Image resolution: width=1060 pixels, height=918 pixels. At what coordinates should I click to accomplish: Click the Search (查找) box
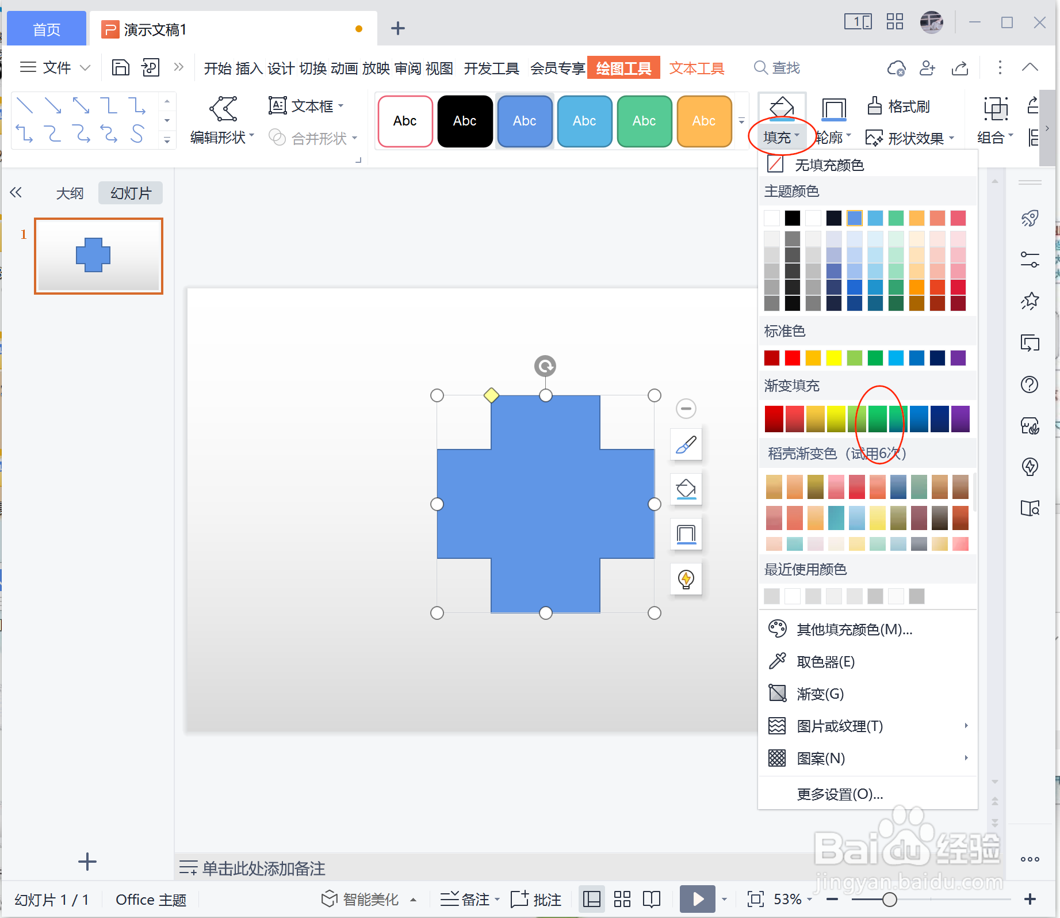click(778, 68)
